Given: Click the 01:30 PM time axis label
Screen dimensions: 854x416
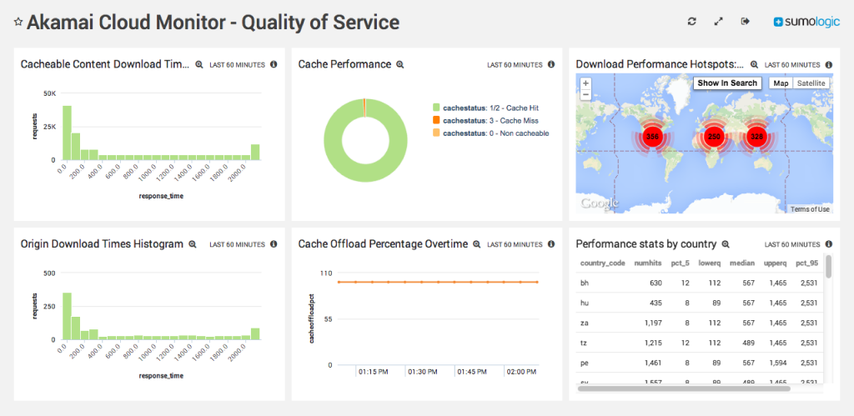Looking at the screenshot, I should tap(424, 373).
